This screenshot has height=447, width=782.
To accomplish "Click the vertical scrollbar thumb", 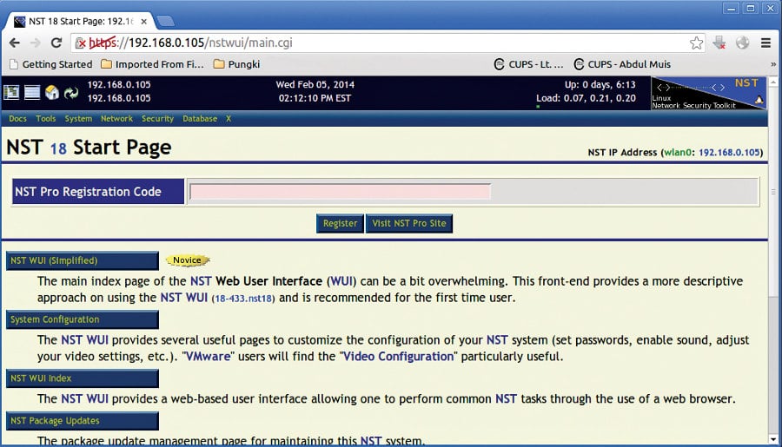I will [x=773, y=192].
